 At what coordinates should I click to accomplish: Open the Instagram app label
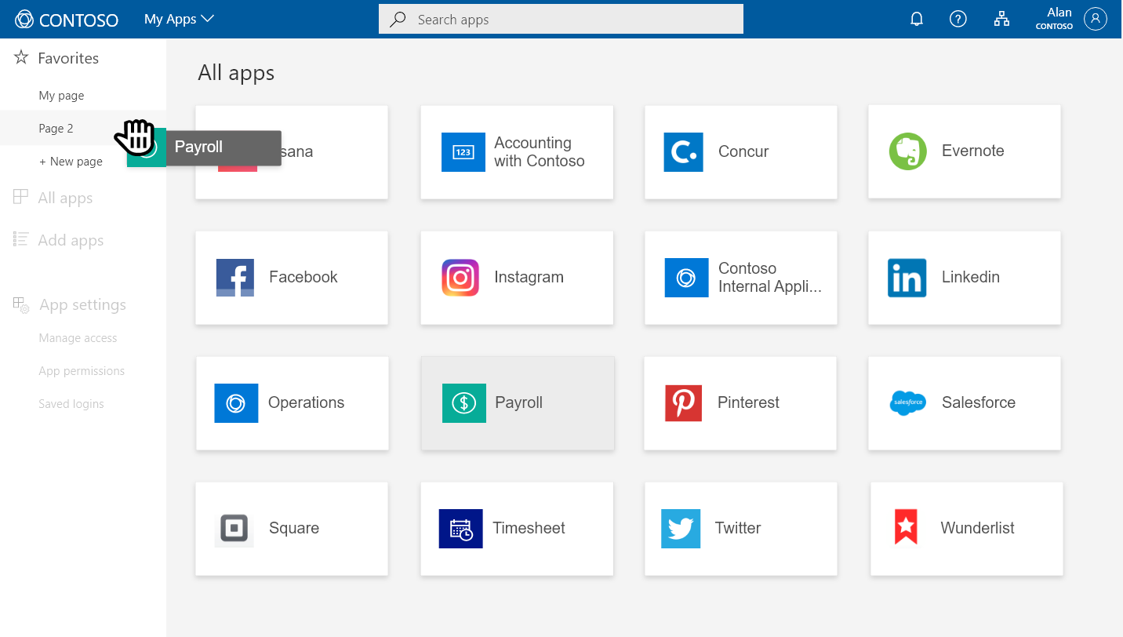tap(529, 276)
